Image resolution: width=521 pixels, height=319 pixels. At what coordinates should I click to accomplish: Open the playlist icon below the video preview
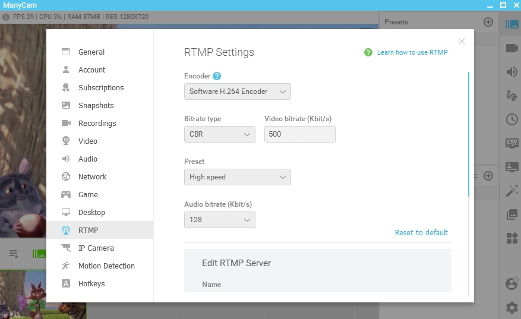pos(13,254)
